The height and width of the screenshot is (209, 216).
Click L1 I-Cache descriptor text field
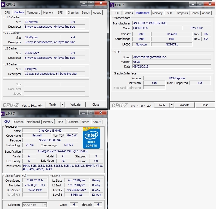click(54, 42)
